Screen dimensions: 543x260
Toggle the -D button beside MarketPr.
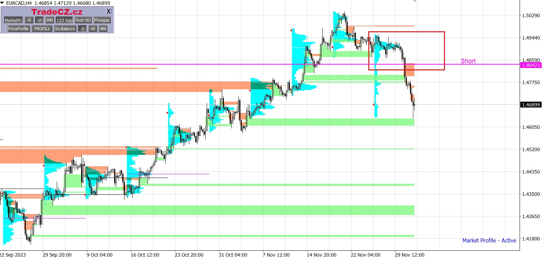pos(29,20)
